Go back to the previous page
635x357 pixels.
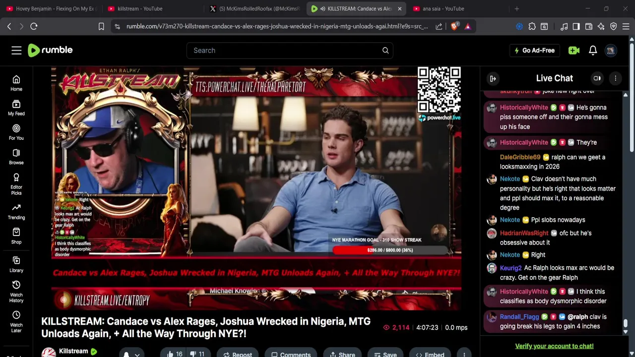[9, 26]
